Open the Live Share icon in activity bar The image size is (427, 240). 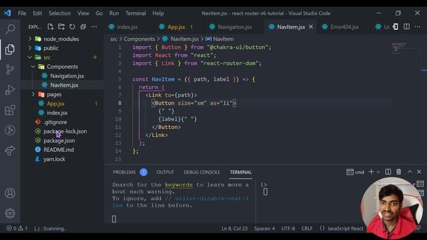10,151
